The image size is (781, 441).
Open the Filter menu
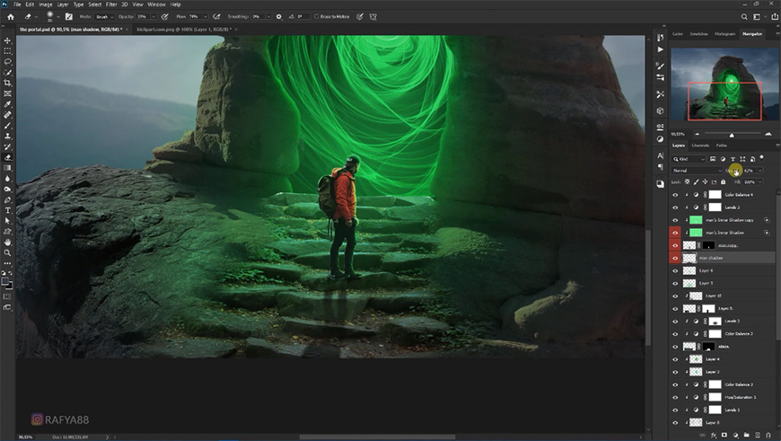pyautogui.click(x=111, y=4)
